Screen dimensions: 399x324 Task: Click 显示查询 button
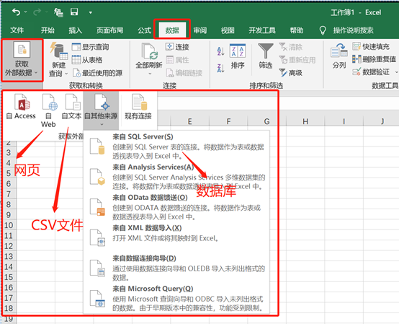click(x=90, y=47)
